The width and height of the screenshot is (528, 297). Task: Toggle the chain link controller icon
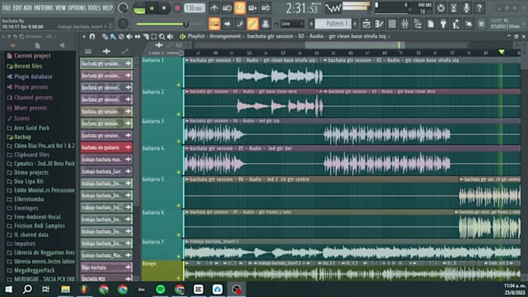click(x=252, y=23)
